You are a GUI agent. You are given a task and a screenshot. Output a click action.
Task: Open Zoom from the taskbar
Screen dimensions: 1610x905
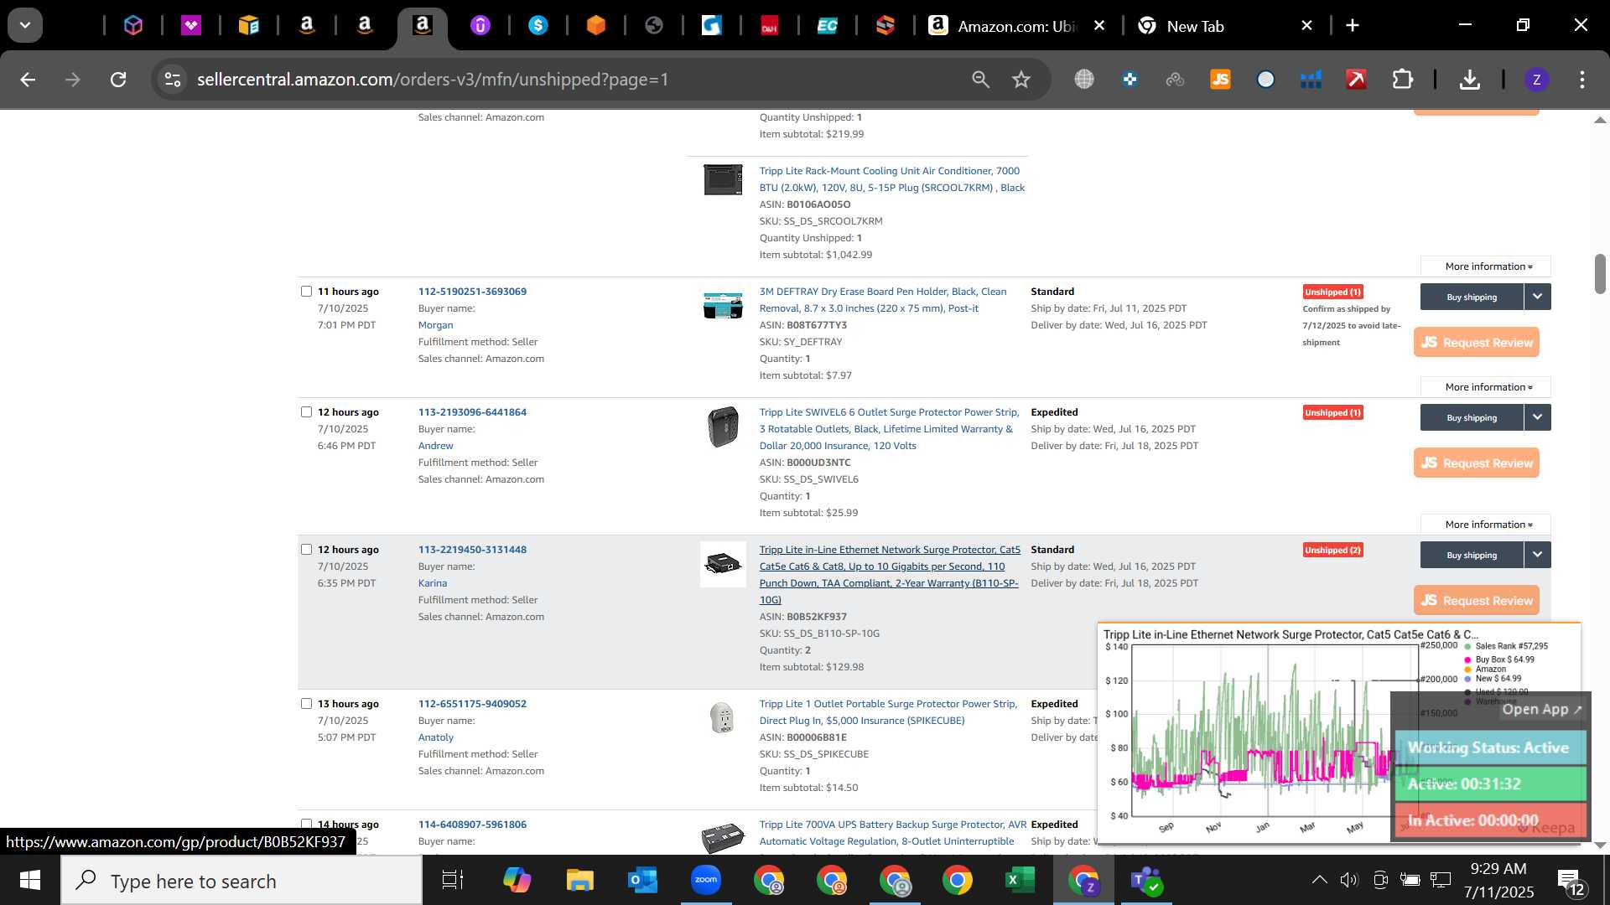(706, 880)
